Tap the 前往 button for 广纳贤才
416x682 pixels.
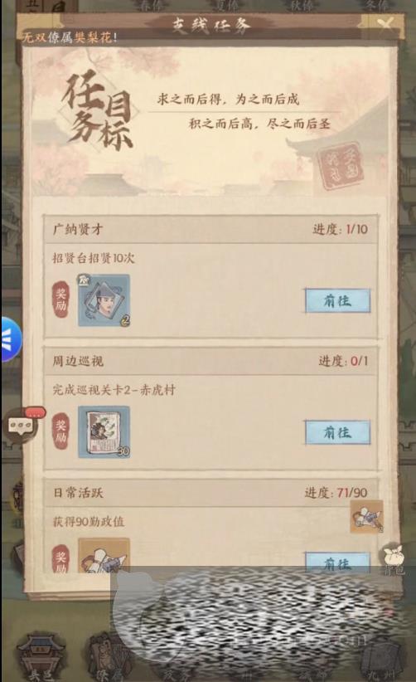point(337,300)
